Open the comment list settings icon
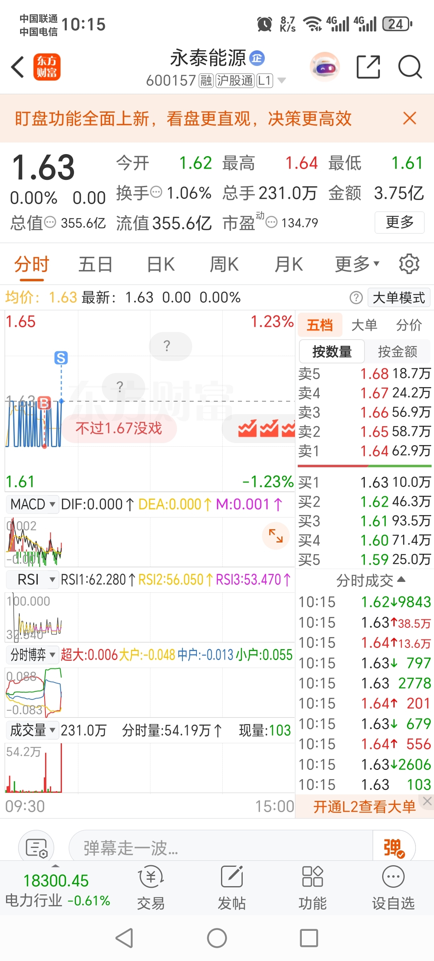434x961 pixels. click(x=36, y=848)
